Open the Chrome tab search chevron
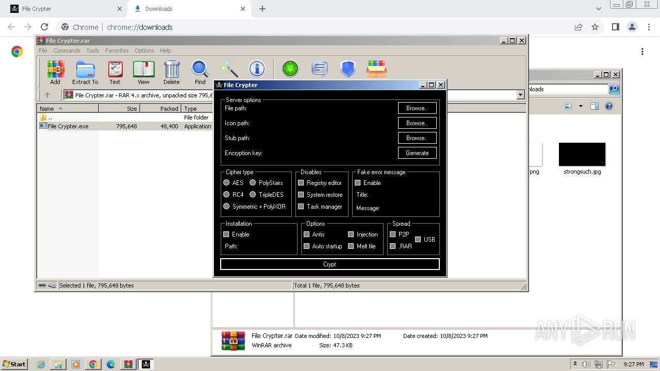 (599, 9)
